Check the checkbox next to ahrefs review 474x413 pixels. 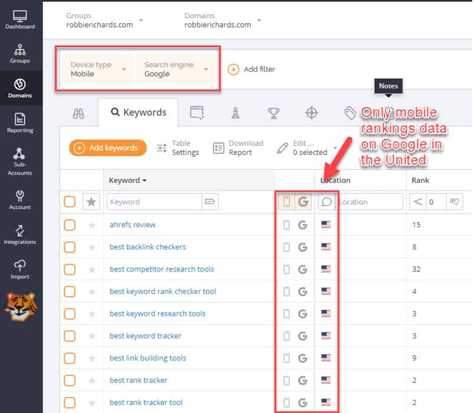click(69, 225)
